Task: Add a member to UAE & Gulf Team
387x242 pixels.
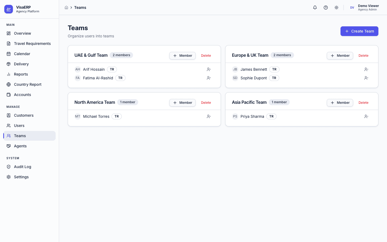Action: pos(182,56)
